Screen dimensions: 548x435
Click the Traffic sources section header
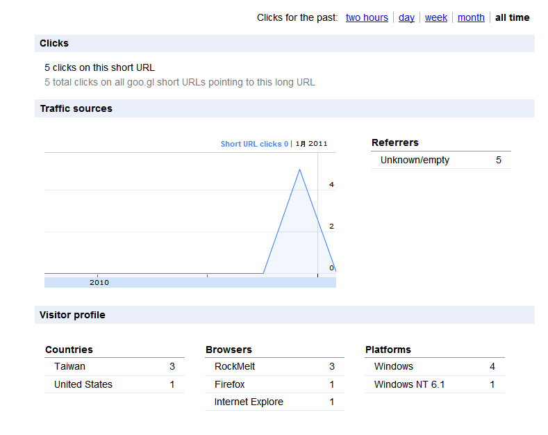click(x=76, y=108)
